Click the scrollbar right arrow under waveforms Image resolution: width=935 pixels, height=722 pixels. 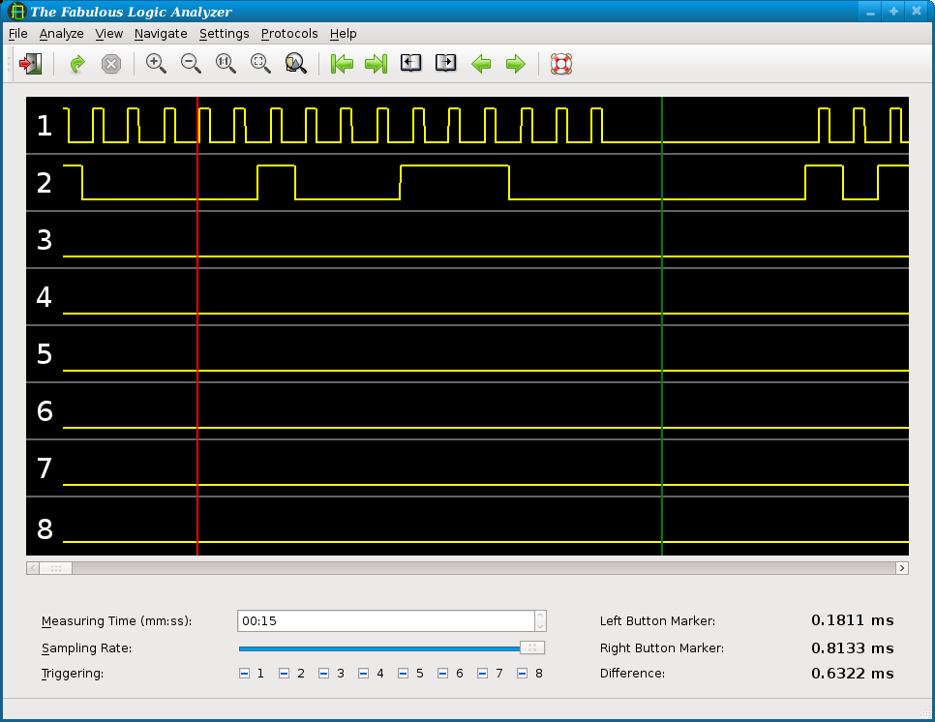click(x=902, y=568)
